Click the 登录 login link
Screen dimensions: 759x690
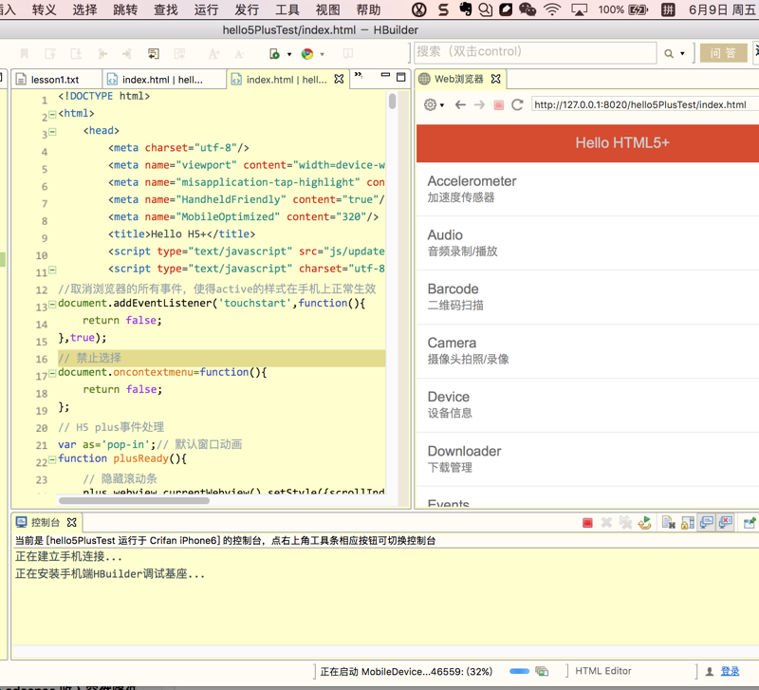730,672
